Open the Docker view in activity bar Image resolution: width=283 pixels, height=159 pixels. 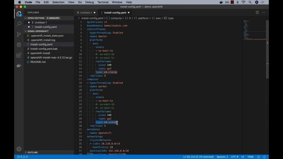[x=19, y=65]
